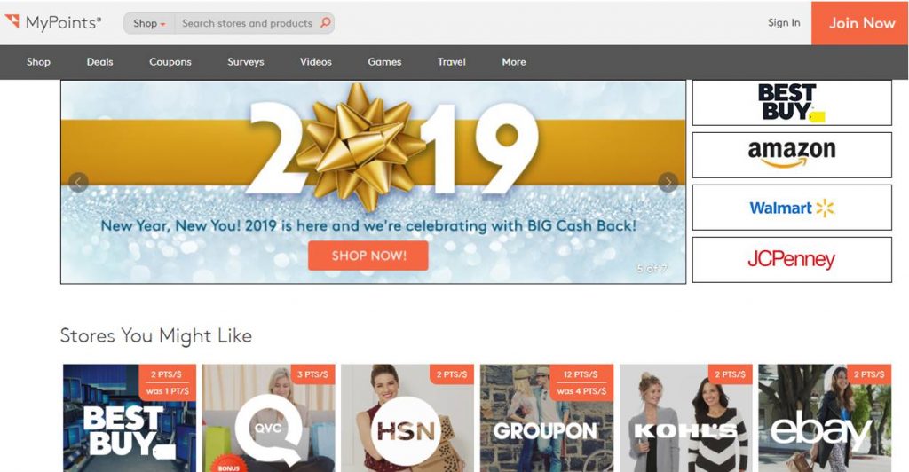Click the search magnifier icon
Viewport: 909px width, 472px height.
tap(326, 22)
